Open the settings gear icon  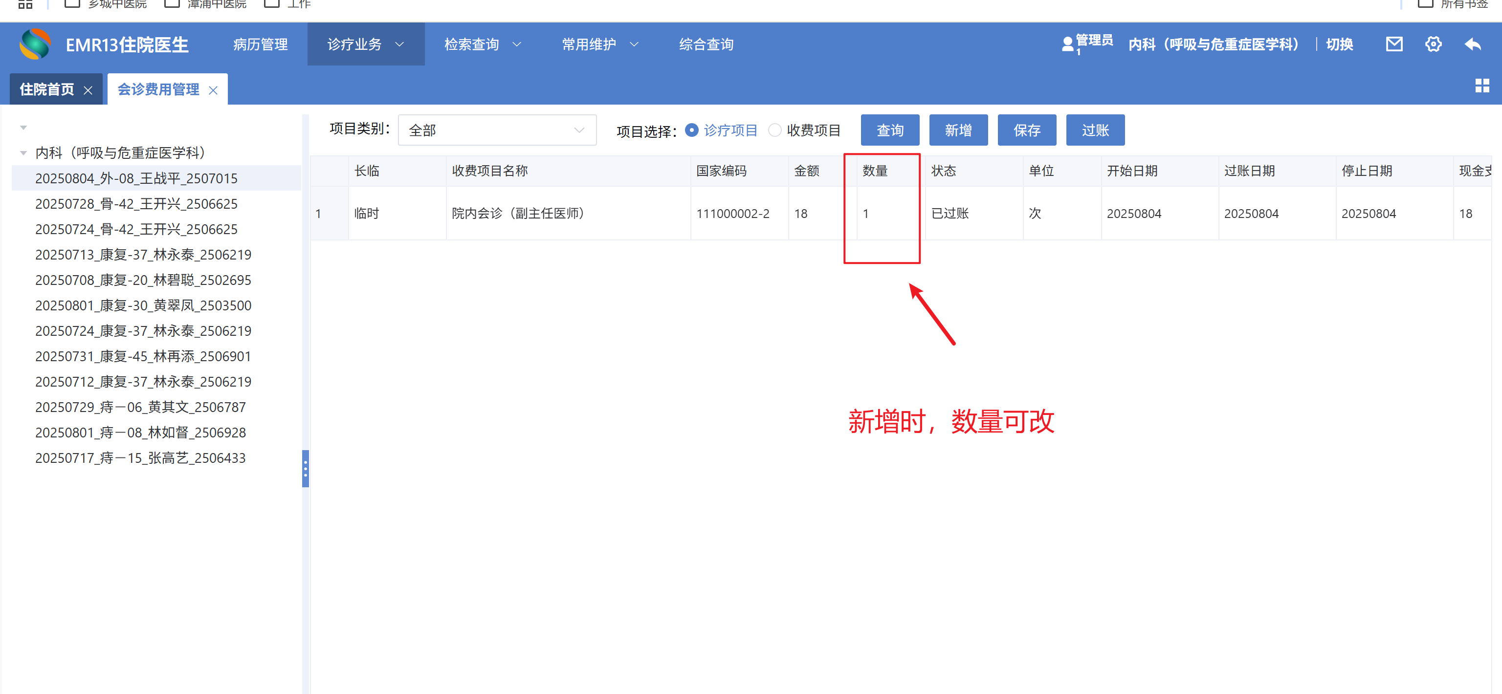[x=1433, y=44]
